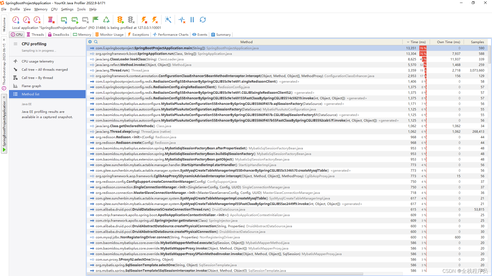Open the Welcome vertical tab
492x276 pixels.
(4, 25)
